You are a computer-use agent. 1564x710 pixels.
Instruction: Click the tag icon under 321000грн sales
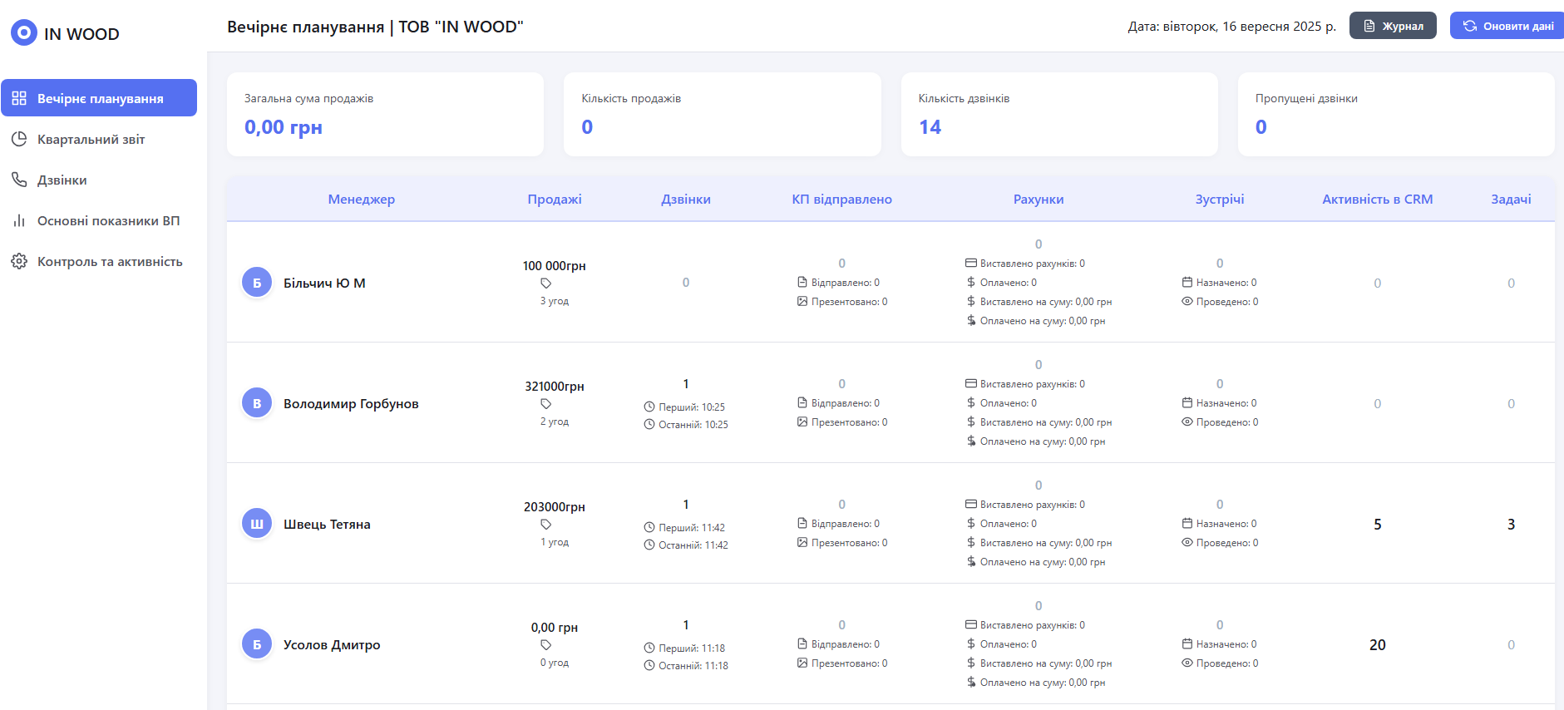(x=546, y=404)
